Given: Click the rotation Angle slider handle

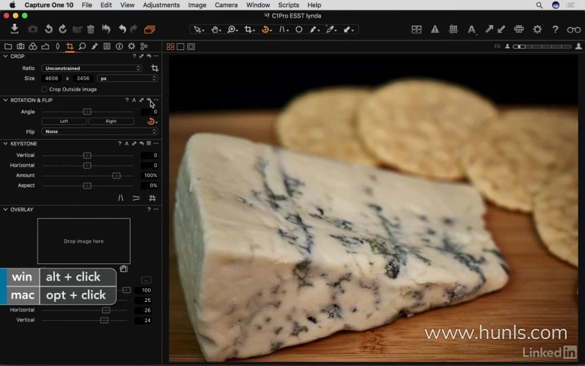Looking at the screenshot, I should pyautogui.click(x=87, y=112).
